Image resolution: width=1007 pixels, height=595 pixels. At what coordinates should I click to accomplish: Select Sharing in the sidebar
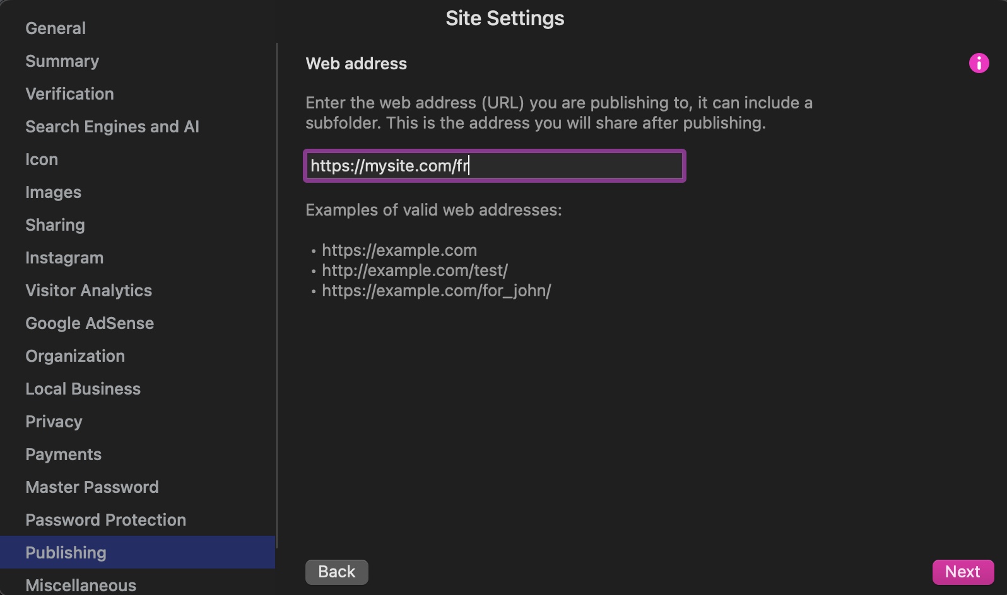55,225
